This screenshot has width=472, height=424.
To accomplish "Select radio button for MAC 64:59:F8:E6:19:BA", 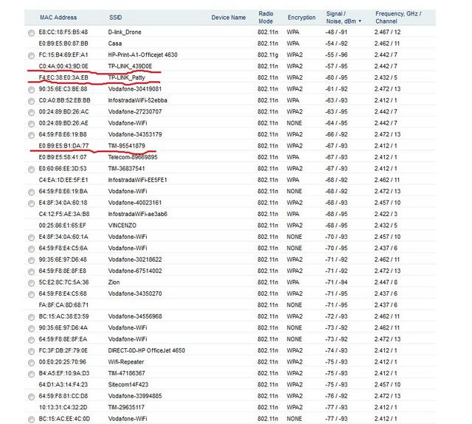I will [x=31, y=192].
